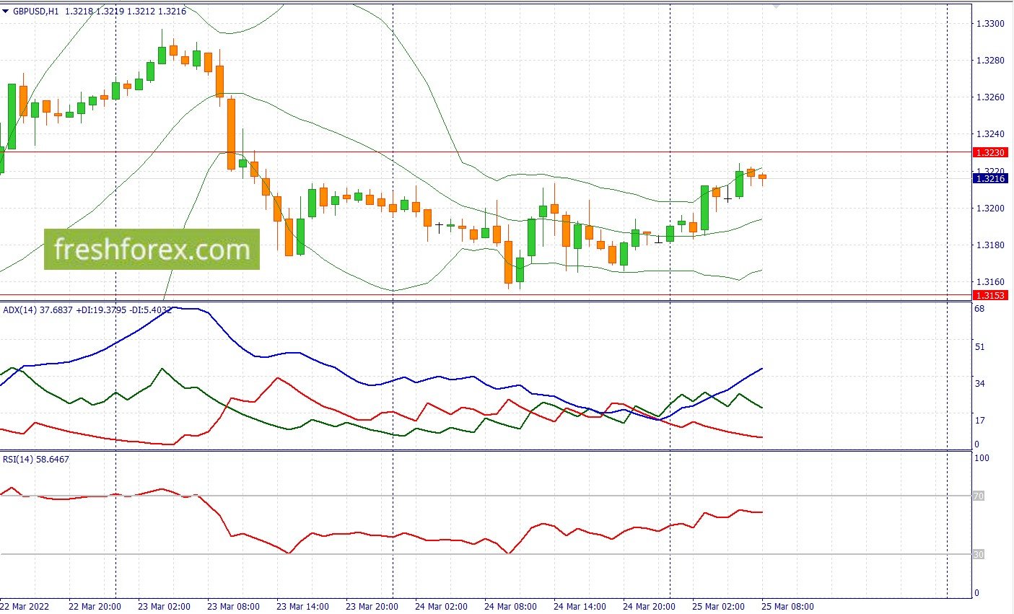This screenshot has height=614, width=1014.
Task: Click the 1.3180 price scale value
Action: [989, 245]
